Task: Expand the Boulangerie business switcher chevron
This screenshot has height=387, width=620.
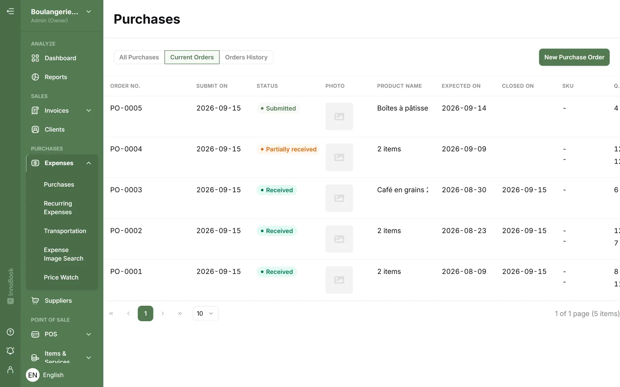Action: point(89,12)
